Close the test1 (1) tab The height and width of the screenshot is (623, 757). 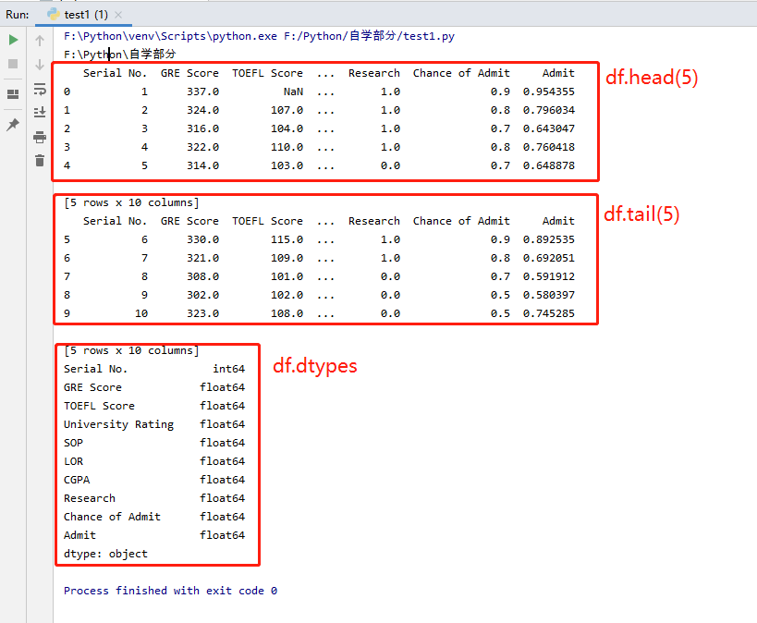coord(118,14)
